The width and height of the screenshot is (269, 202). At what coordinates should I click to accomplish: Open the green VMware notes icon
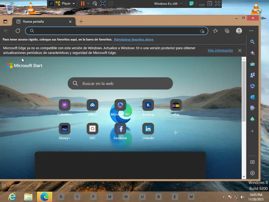click(192, 3)
